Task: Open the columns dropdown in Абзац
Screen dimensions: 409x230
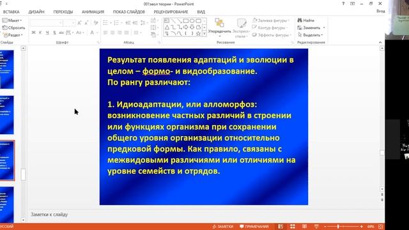Action: [x=137, y=33]
